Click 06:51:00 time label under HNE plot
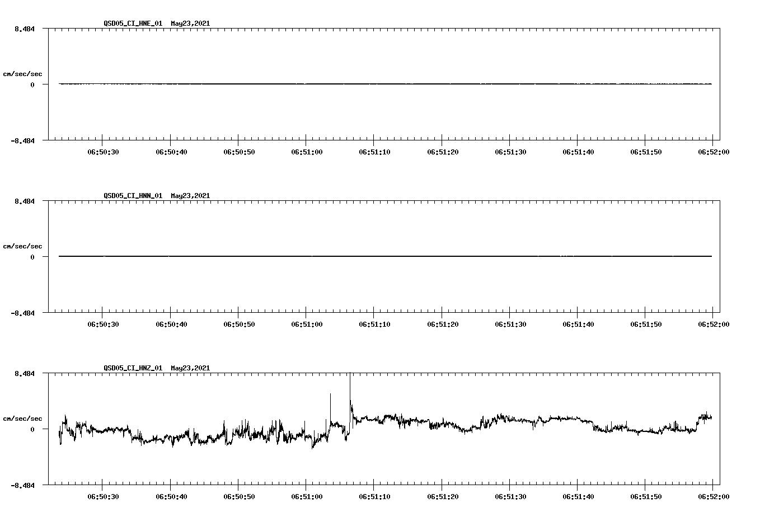Screen dimensions: 760x517 point(307,152)
